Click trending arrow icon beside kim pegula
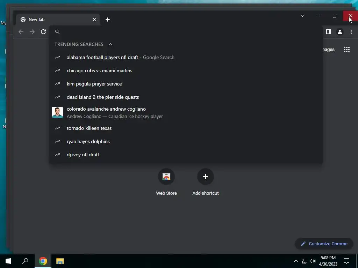 click(57, 84)
